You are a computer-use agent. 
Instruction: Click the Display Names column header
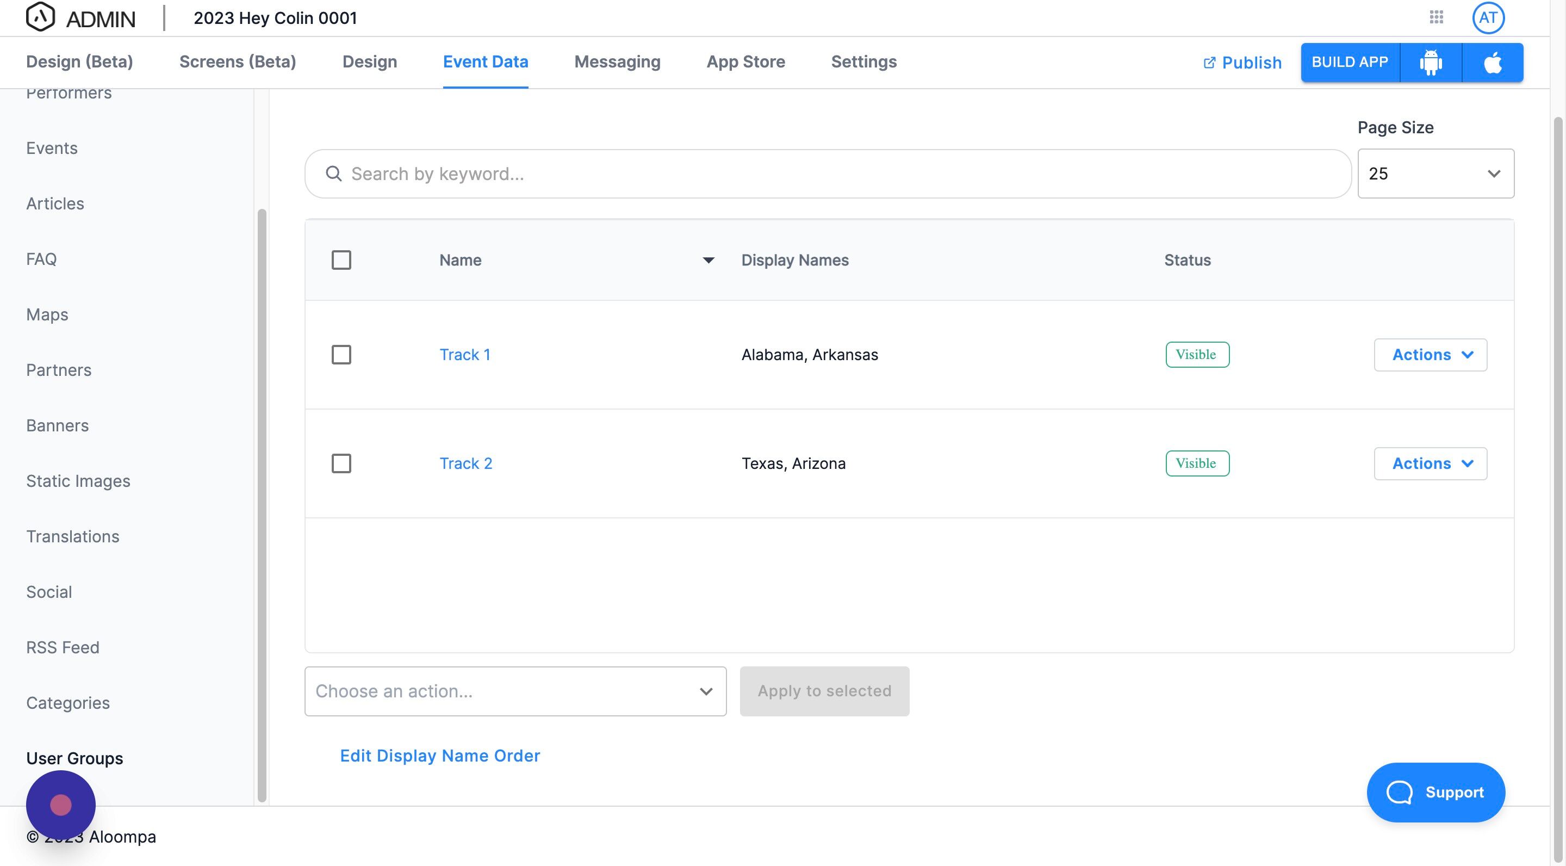[x=795, y=260]
